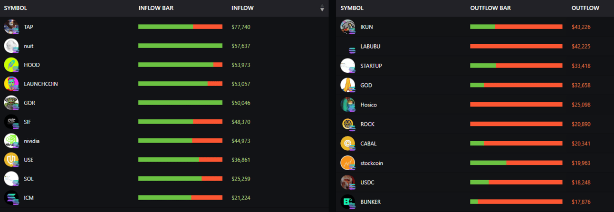Click the SIF token icon
Image resolution: width=614 pixels, height=212 pixels.
[x=11, y=122]
